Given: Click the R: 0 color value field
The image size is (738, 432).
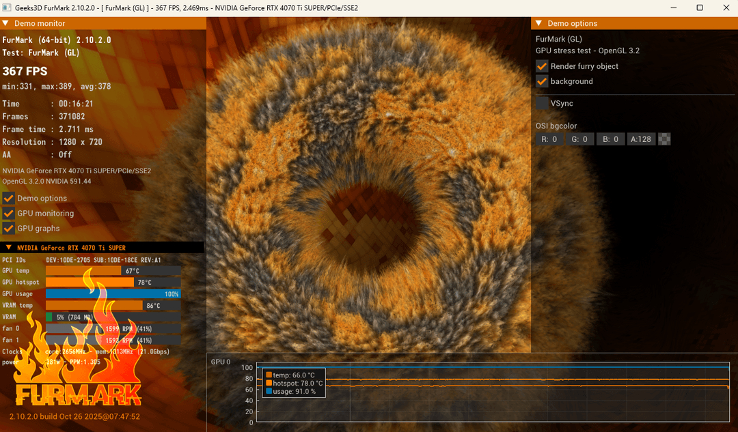Looking at the screenshot, I should click(549, 139).
